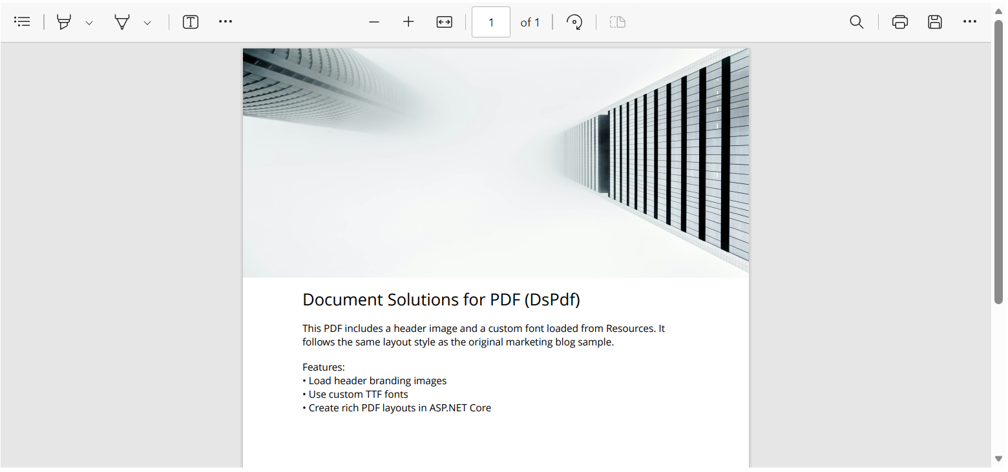Click the page number input field
The width and height of the screenshot is (1008, 472).
(x=490, y=21)
